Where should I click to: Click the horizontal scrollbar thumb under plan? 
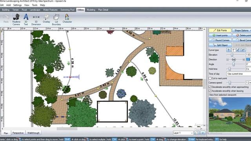click(67, 129)
